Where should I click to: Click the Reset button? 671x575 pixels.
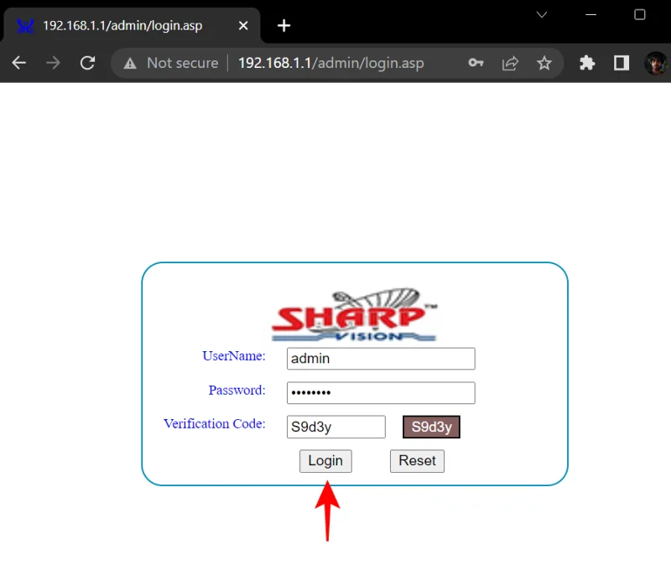(417, 461)
